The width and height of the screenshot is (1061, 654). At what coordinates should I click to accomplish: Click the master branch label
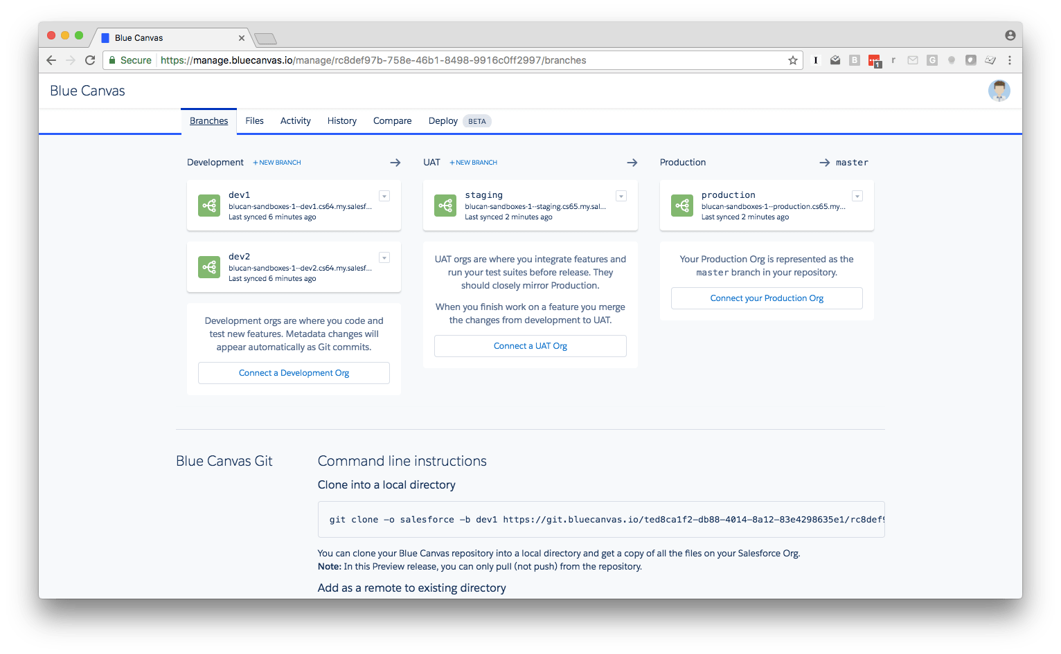tap(852, 163)
